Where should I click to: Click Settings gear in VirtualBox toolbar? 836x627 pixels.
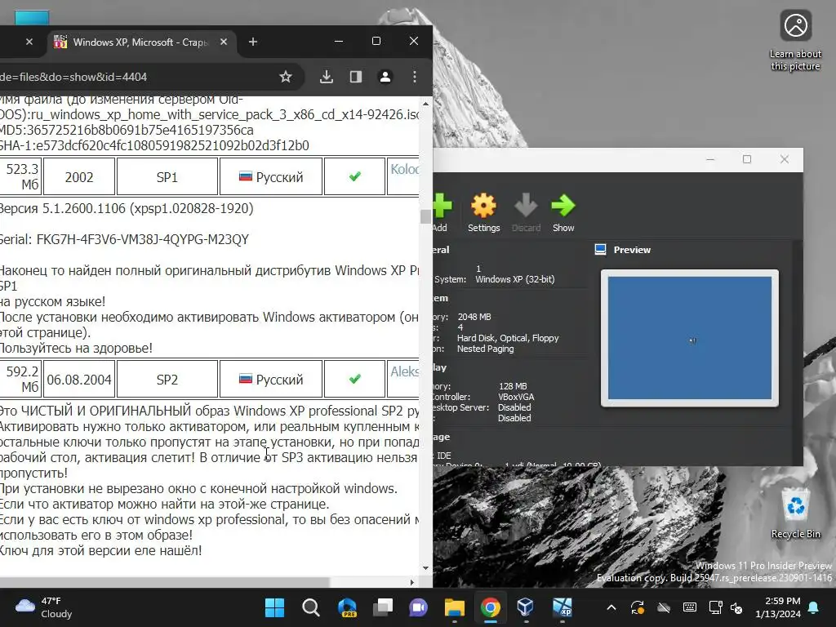(483, 213)
